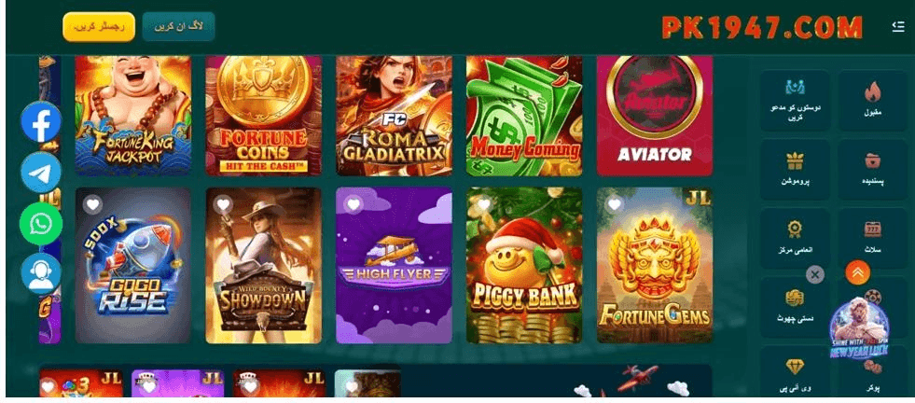The height and width of the screenshot is (403, 915).
Task: Open the Facebook social icon
Action: (41, 121)
